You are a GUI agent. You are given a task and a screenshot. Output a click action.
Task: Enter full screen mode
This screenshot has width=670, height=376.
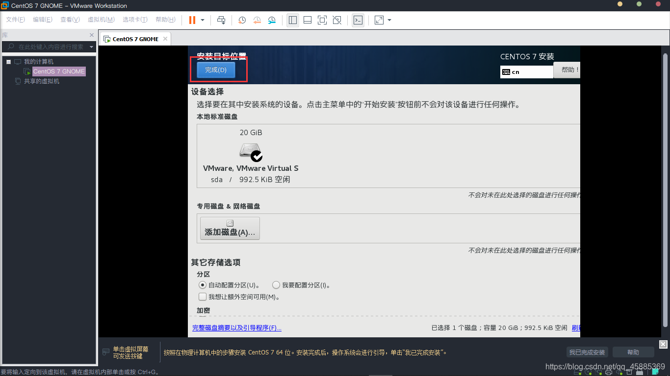[x=322, y=20]
